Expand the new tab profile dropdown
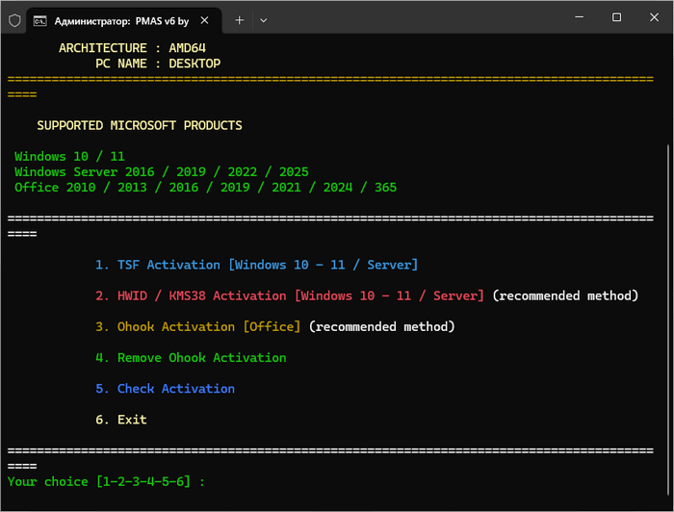Image resolution: width=674 pixels, height=512 pixels. point(264,20)
